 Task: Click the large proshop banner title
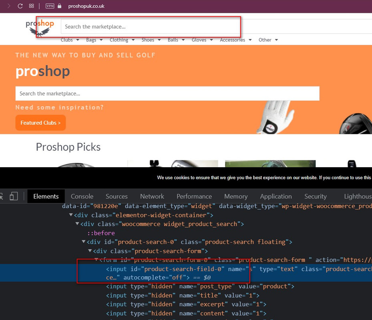(43, 71)
